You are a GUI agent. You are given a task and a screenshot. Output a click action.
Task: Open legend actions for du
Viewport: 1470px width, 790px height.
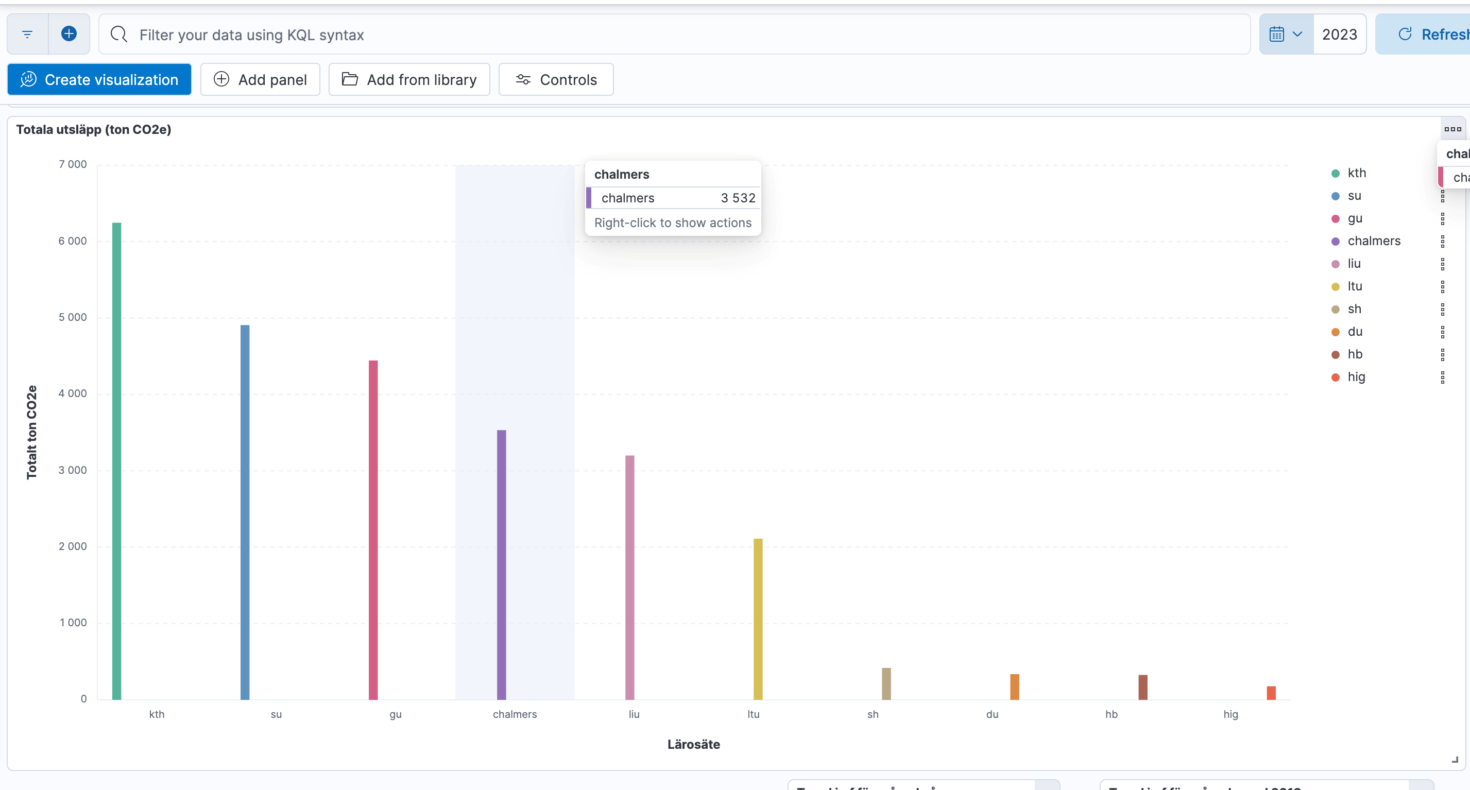point(1442,332)
